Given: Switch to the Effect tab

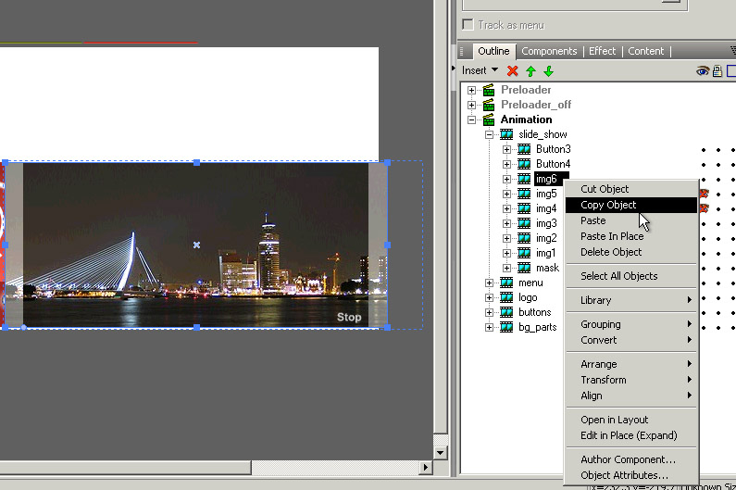Looking at the screenshot, I should pyautogui.click(x=602, y=51).
